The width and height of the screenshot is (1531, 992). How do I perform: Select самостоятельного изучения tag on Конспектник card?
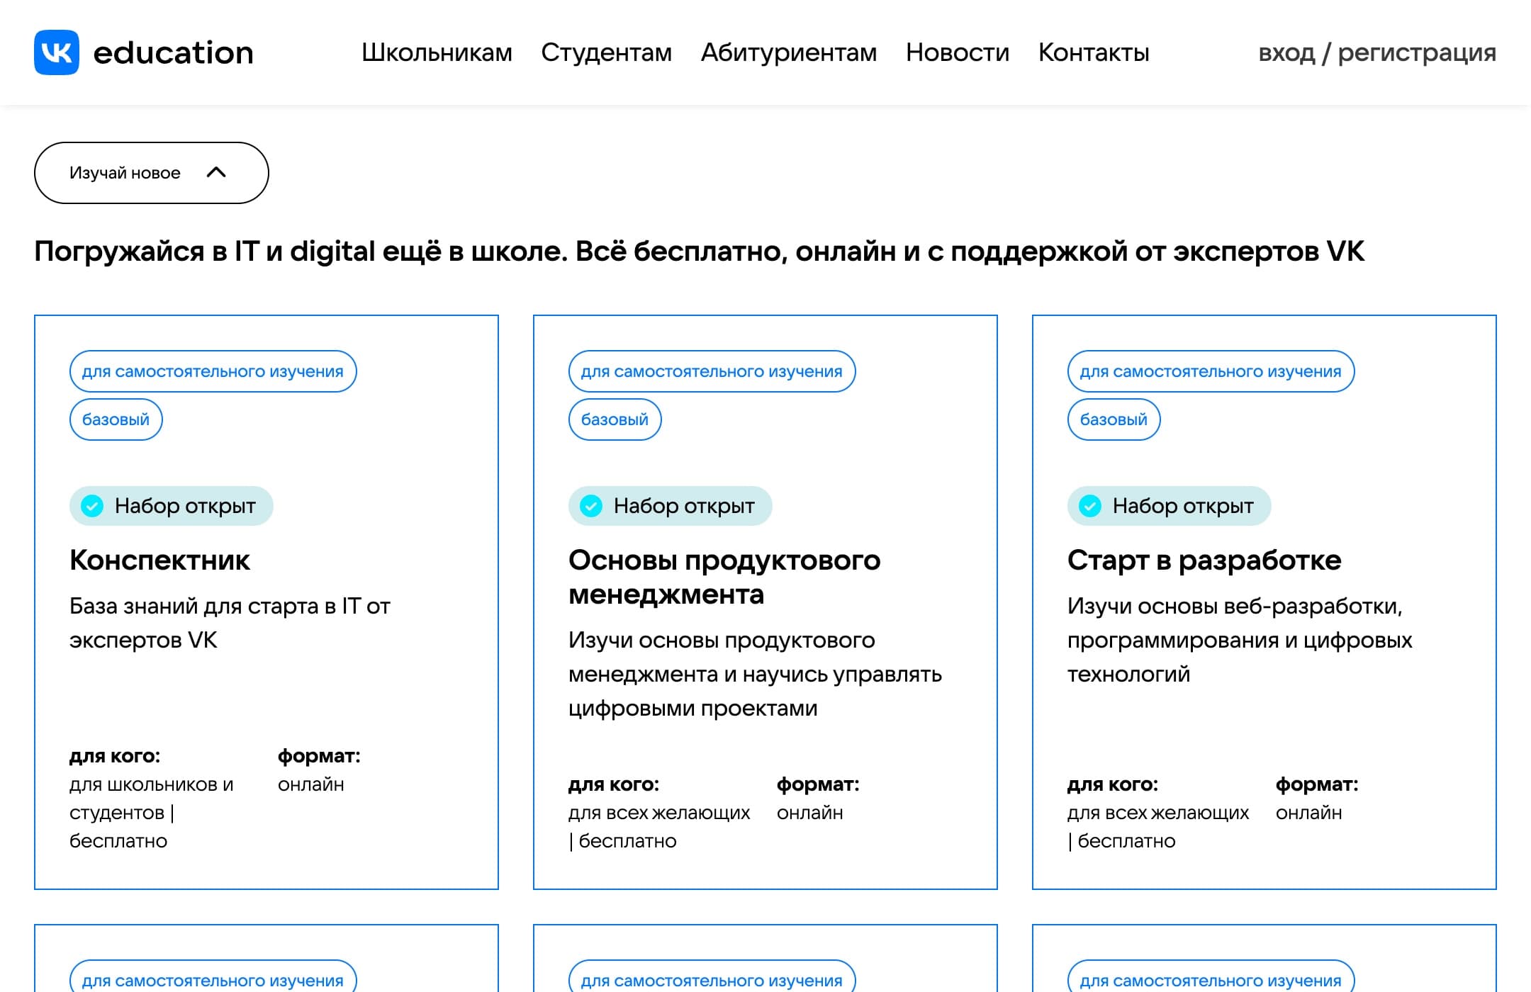click(x=213, y=371)
